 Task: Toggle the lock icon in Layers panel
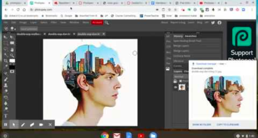coord(175,81)
